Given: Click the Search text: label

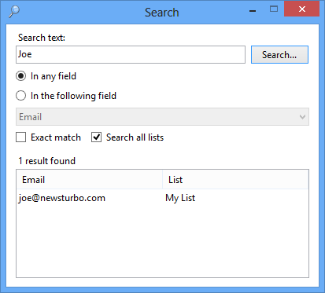Looking at the screenshot, I should 42,38.
